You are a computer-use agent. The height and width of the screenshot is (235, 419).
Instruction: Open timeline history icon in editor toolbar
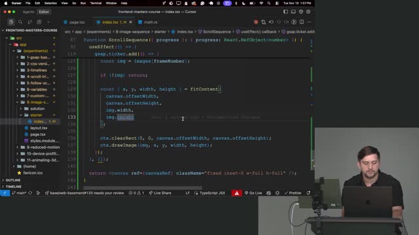click(294, 22)
